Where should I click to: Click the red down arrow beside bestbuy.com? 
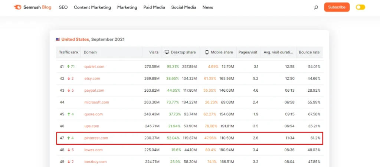pos(69,162)
